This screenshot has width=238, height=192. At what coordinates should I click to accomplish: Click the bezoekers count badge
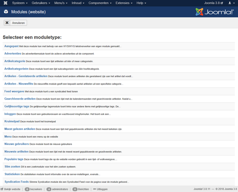(27, 189)
